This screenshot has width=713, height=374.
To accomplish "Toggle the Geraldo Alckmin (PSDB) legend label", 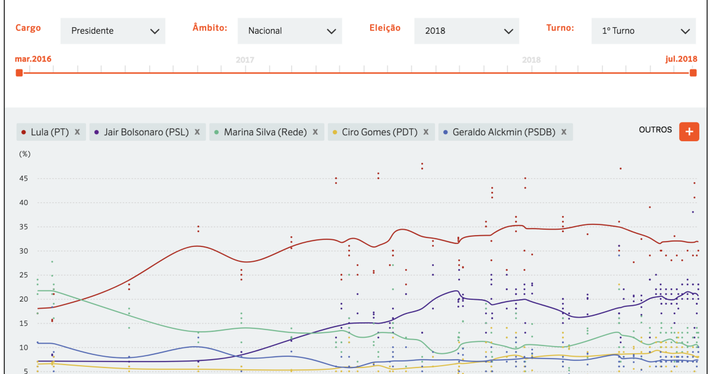I will [x=503, y=132].
